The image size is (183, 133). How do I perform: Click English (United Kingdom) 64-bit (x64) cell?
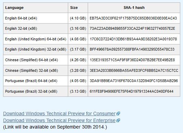pos(36,39)
